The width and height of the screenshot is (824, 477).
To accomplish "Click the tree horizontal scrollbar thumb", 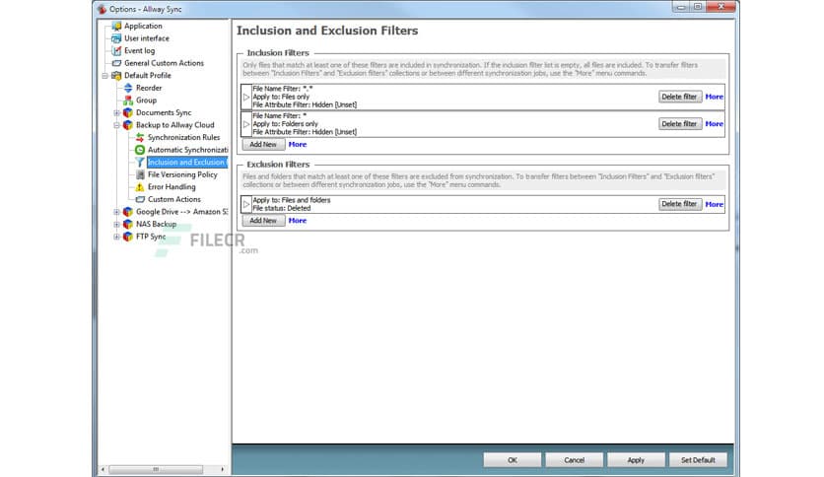I will pyautogui.click(x=156, y=469).
